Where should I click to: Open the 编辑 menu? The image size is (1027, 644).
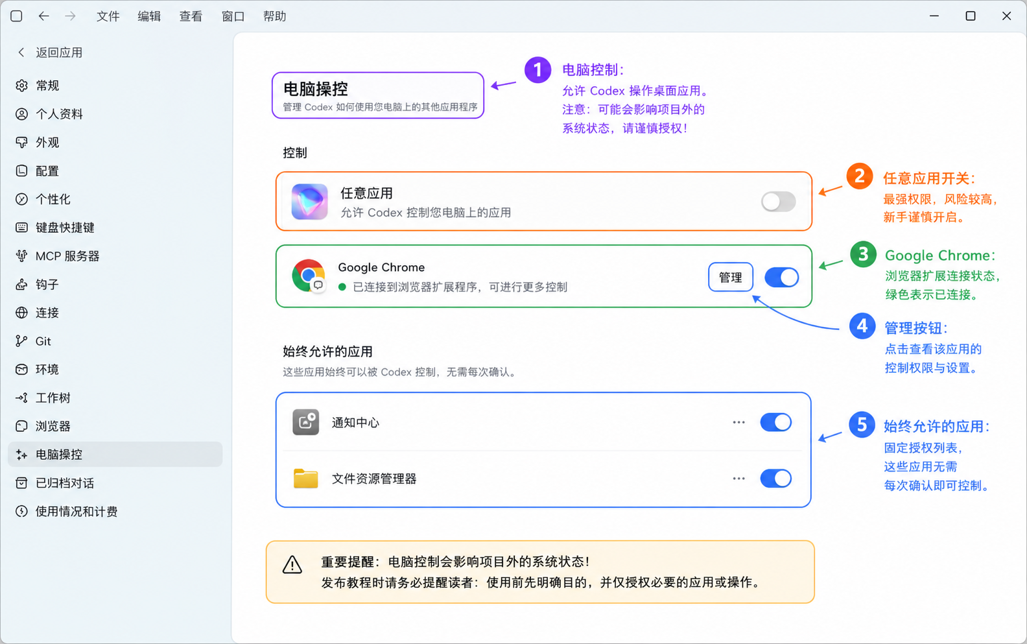(x=149, y=16)
